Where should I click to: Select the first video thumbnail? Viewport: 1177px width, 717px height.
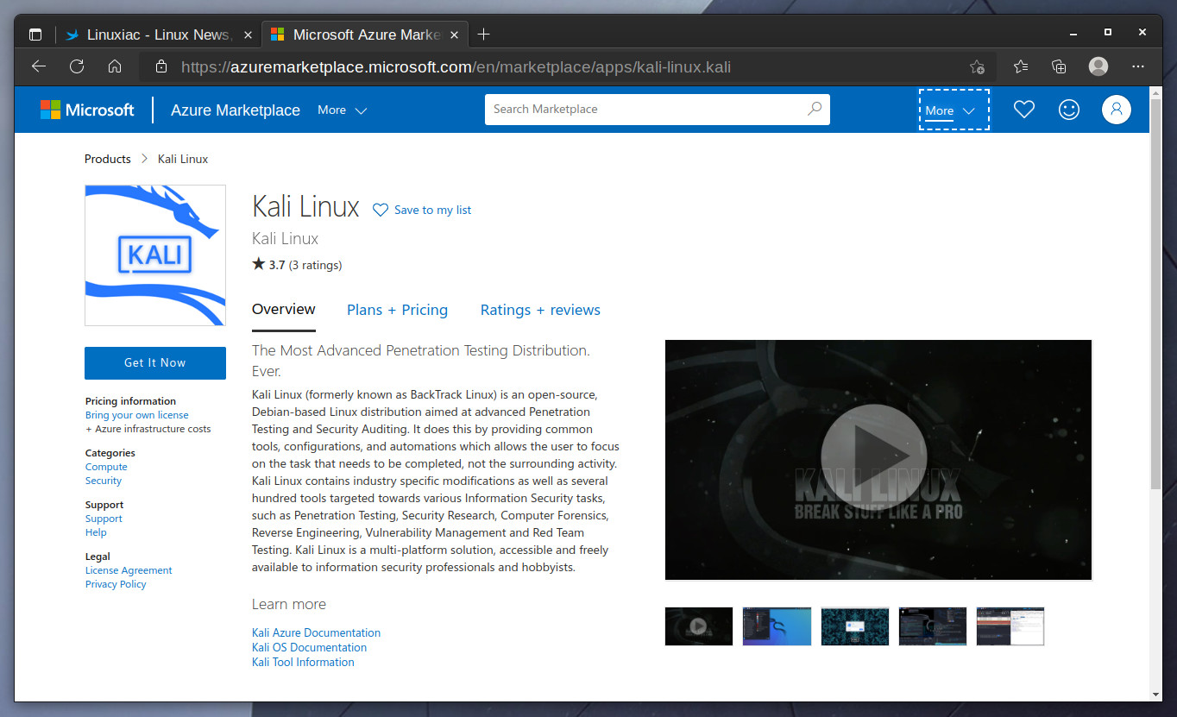click(699, 626)
